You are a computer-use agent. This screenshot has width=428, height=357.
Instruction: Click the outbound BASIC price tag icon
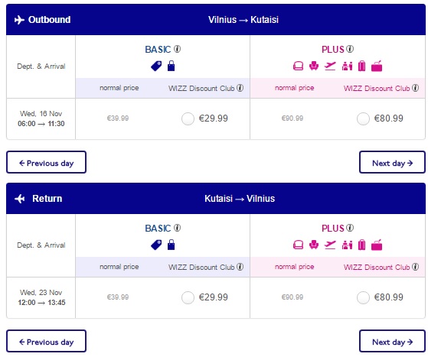tap(156, 66)
